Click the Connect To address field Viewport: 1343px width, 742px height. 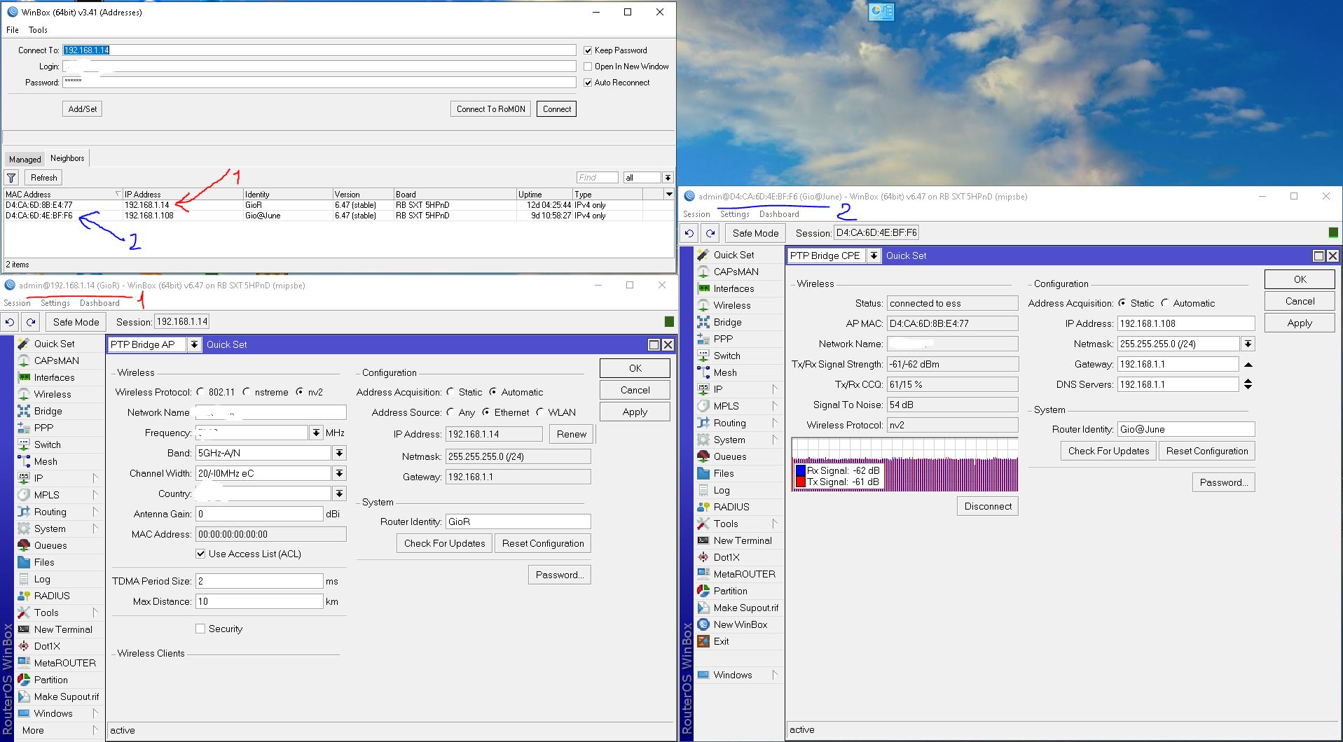coord(319,50)
